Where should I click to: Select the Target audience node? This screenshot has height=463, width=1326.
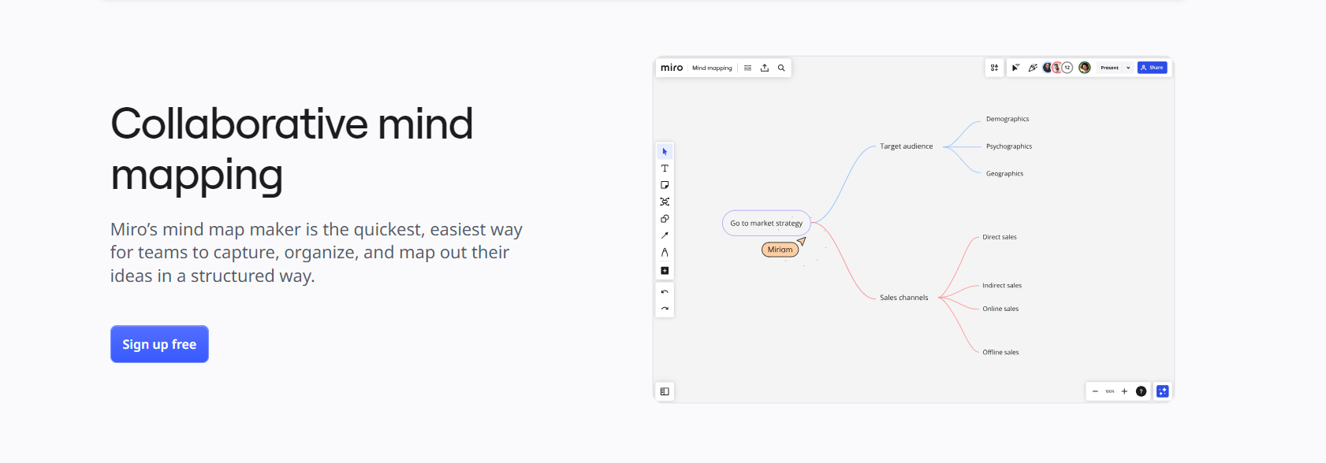907,146
